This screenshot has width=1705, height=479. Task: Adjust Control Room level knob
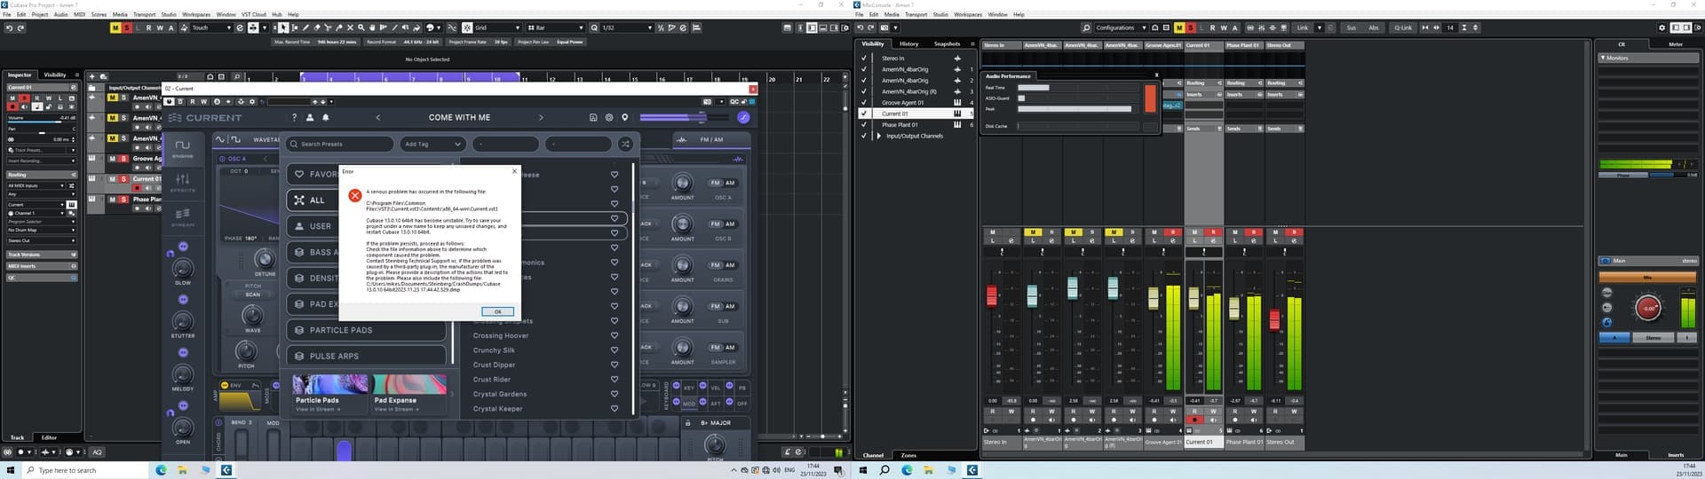pyautogui.click(x=1647, y=308)
